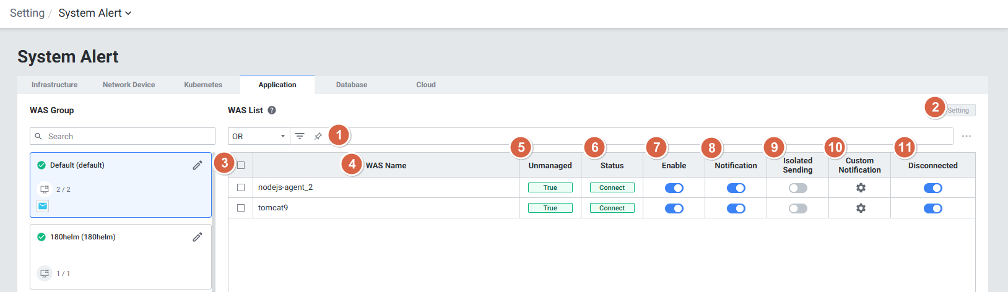Toggle Enable switch for nodejs-agent_2

(674, 188)
